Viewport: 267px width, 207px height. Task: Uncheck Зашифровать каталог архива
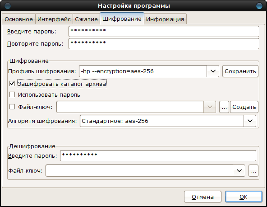pos(12,84)
